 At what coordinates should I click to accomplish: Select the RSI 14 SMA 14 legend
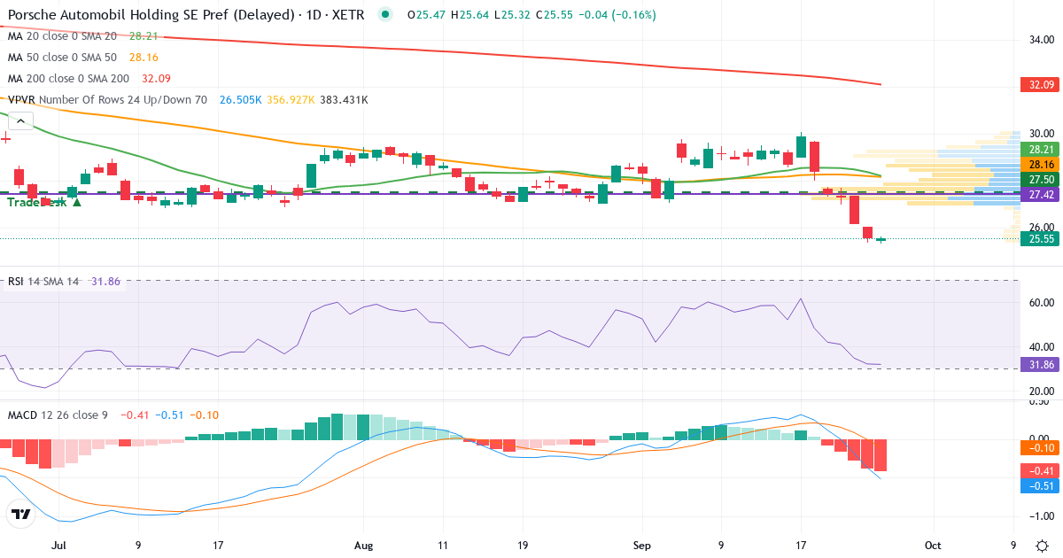pyautogui.click(x=43, y=281)
